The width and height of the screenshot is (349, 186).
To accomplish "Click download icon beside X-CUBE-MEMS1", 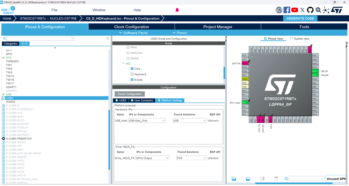I will (x=3, y=157).
